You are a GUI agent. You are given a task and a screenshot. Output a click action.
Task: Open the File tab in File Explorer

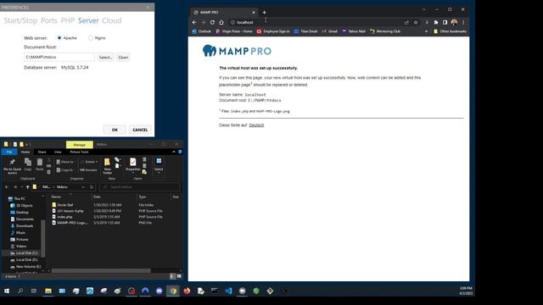(9, 152)
